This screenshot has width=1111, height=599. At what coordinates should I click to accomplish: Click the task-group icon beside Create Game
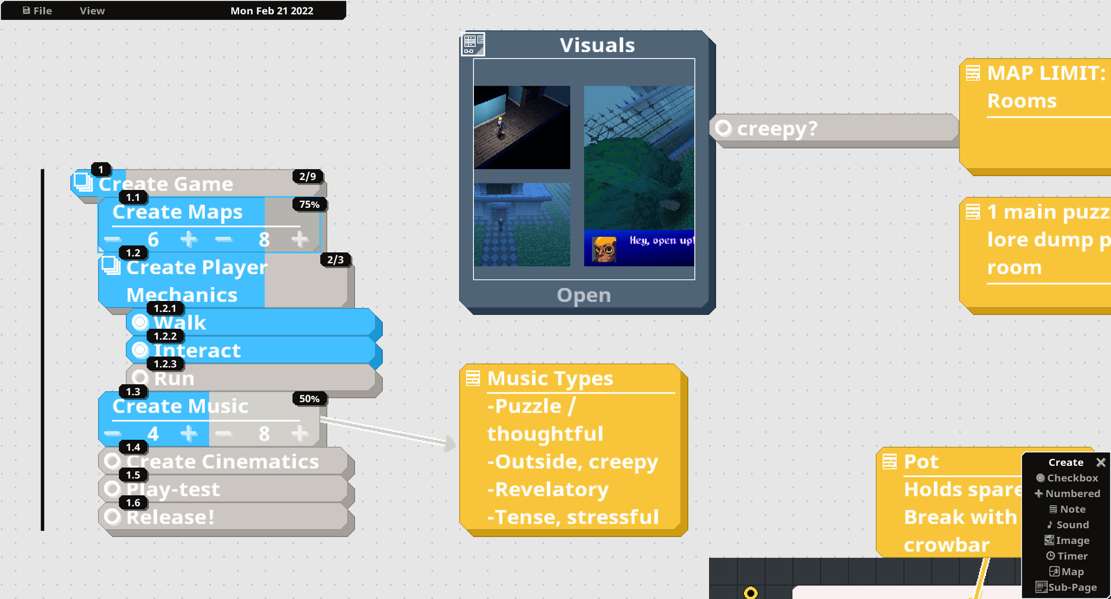tap(83, 182)
